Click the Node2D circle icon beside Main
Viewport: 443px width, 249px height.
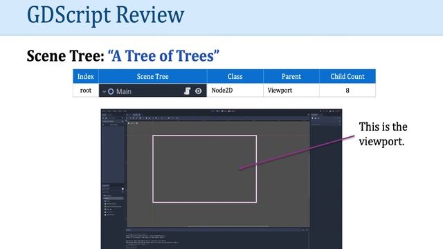[x=111, y=91]
